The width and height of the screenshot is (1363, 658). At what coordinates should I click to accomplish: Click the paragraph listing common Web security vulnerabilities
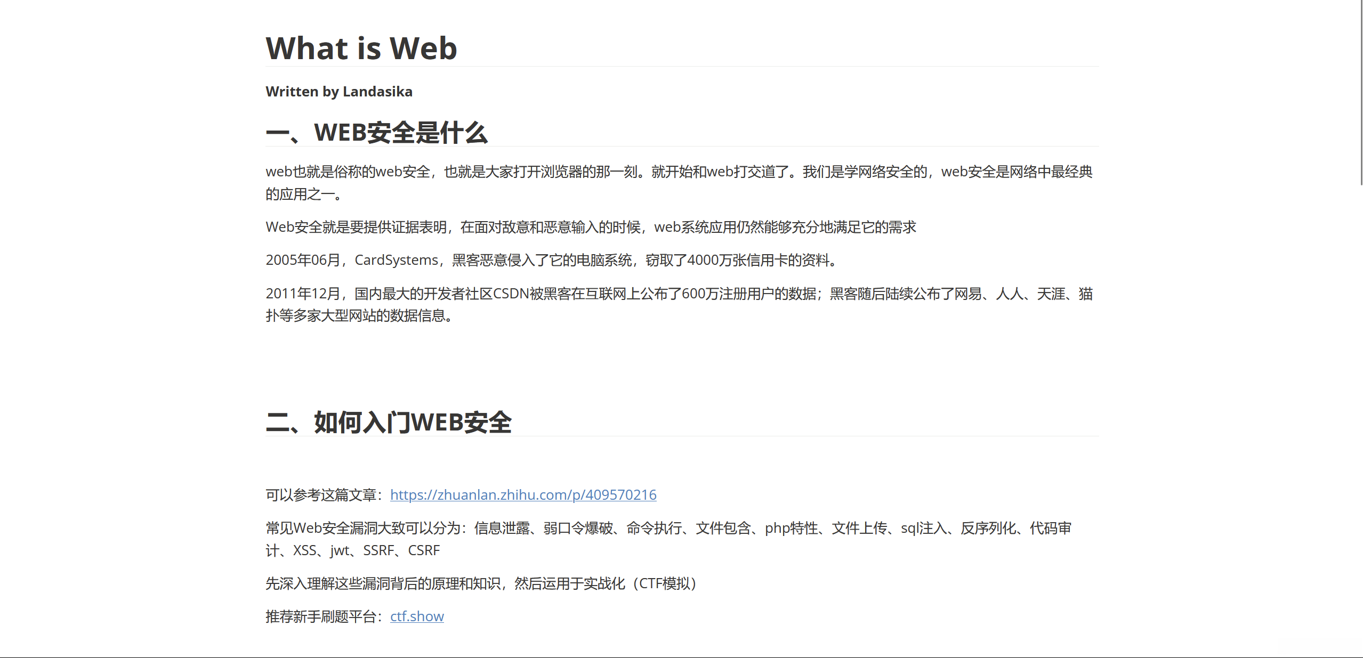pyautogui.click(x=668, y=528)
